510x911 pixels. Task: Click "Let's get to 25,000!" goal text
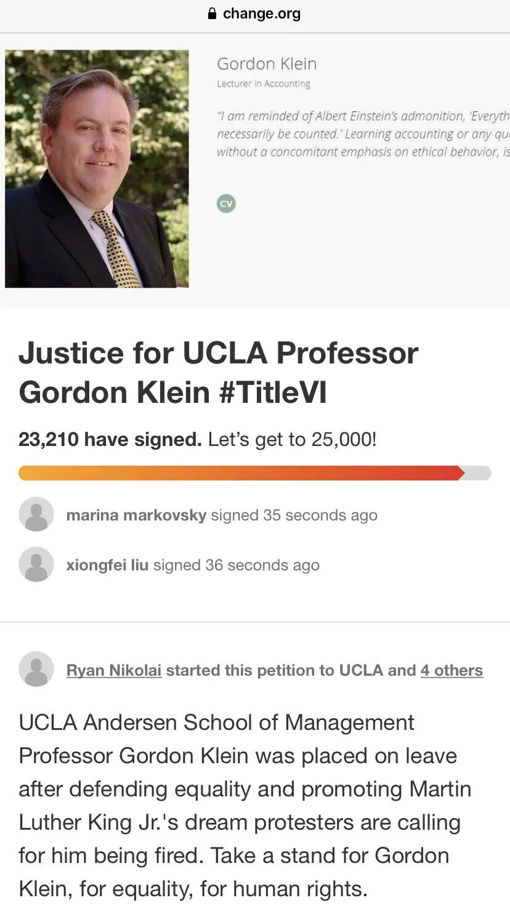tap(292, 440)
